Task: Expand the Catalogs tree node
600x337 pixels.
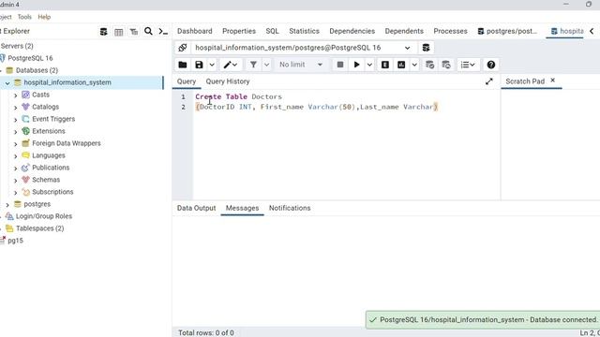Action: pos(16,108)
